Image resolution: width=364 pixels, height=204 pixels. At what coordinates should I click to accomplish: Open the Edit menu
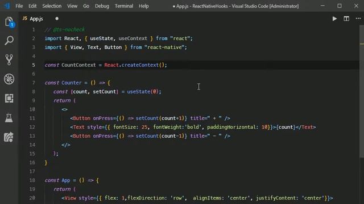32,6
